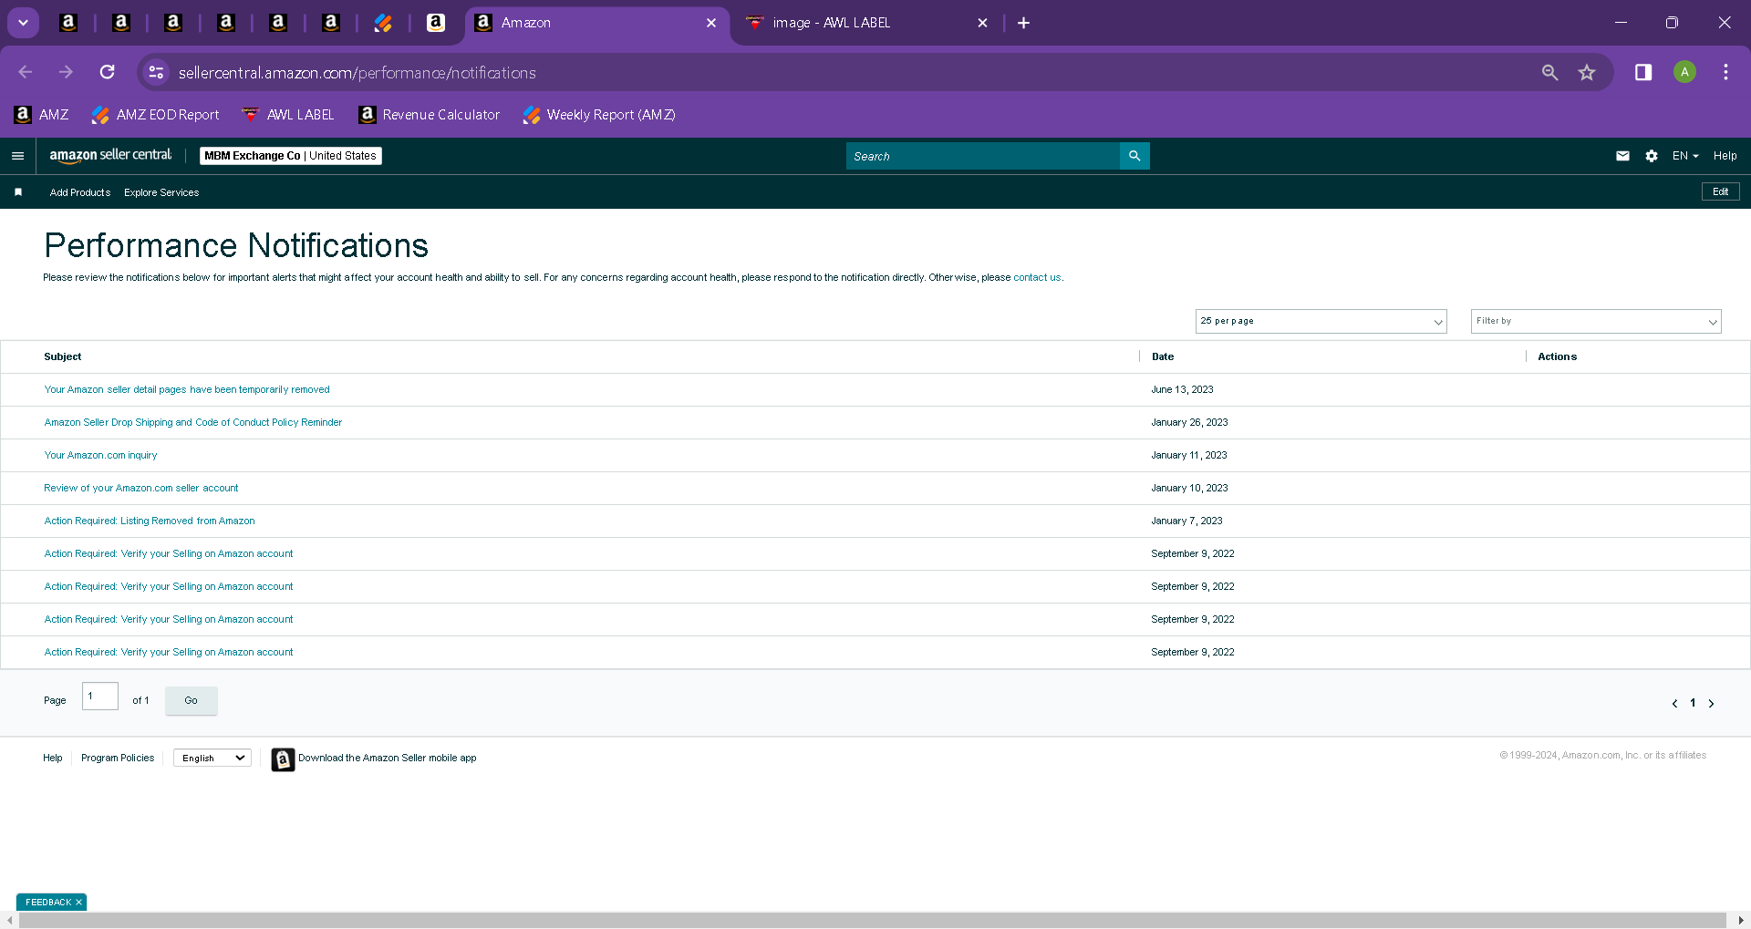Open a new browser tab
The width and height of the screenshot is (1751, 929).
click(x=1023, y=23)
